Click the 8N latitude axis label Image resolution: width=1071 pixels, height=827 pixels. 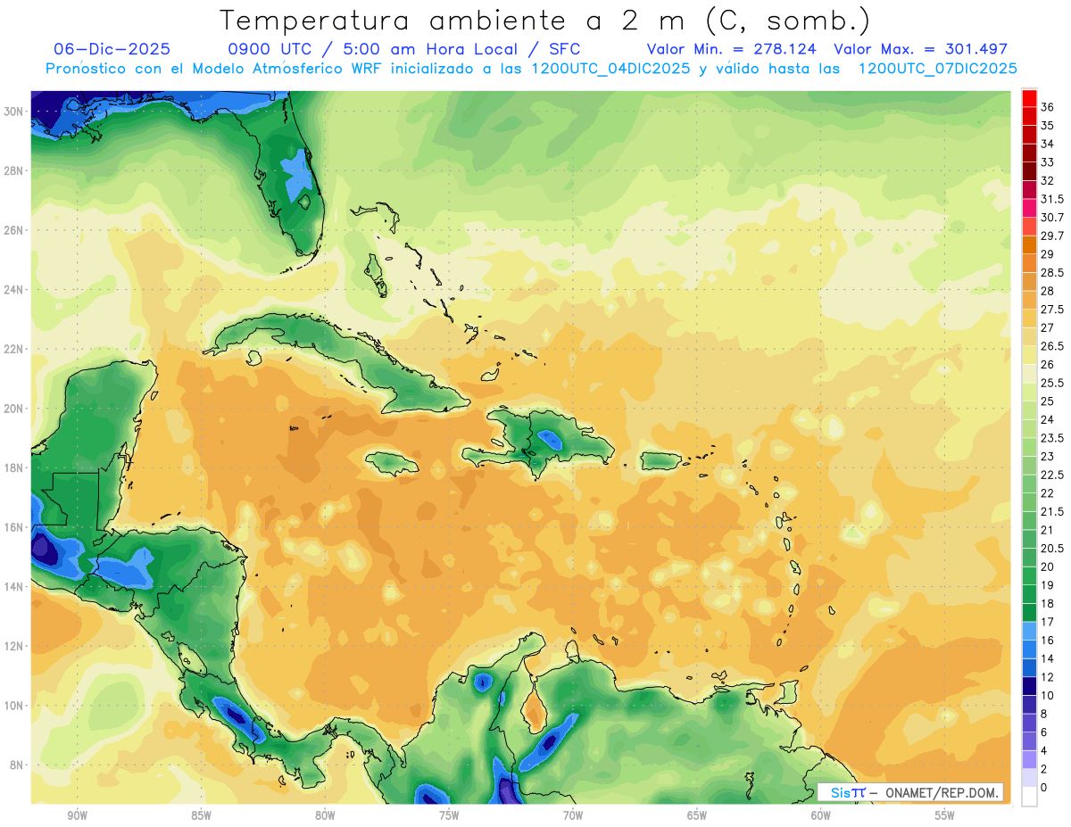click(17, 765)
